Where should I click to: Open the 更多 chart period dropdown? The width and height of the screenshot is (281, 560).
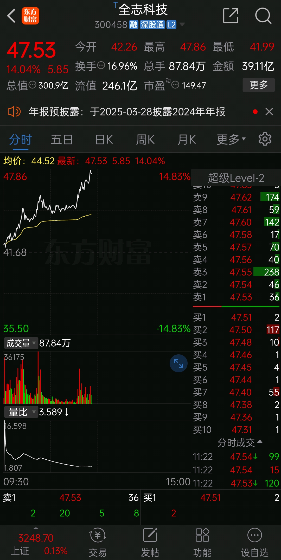point(231,140)
